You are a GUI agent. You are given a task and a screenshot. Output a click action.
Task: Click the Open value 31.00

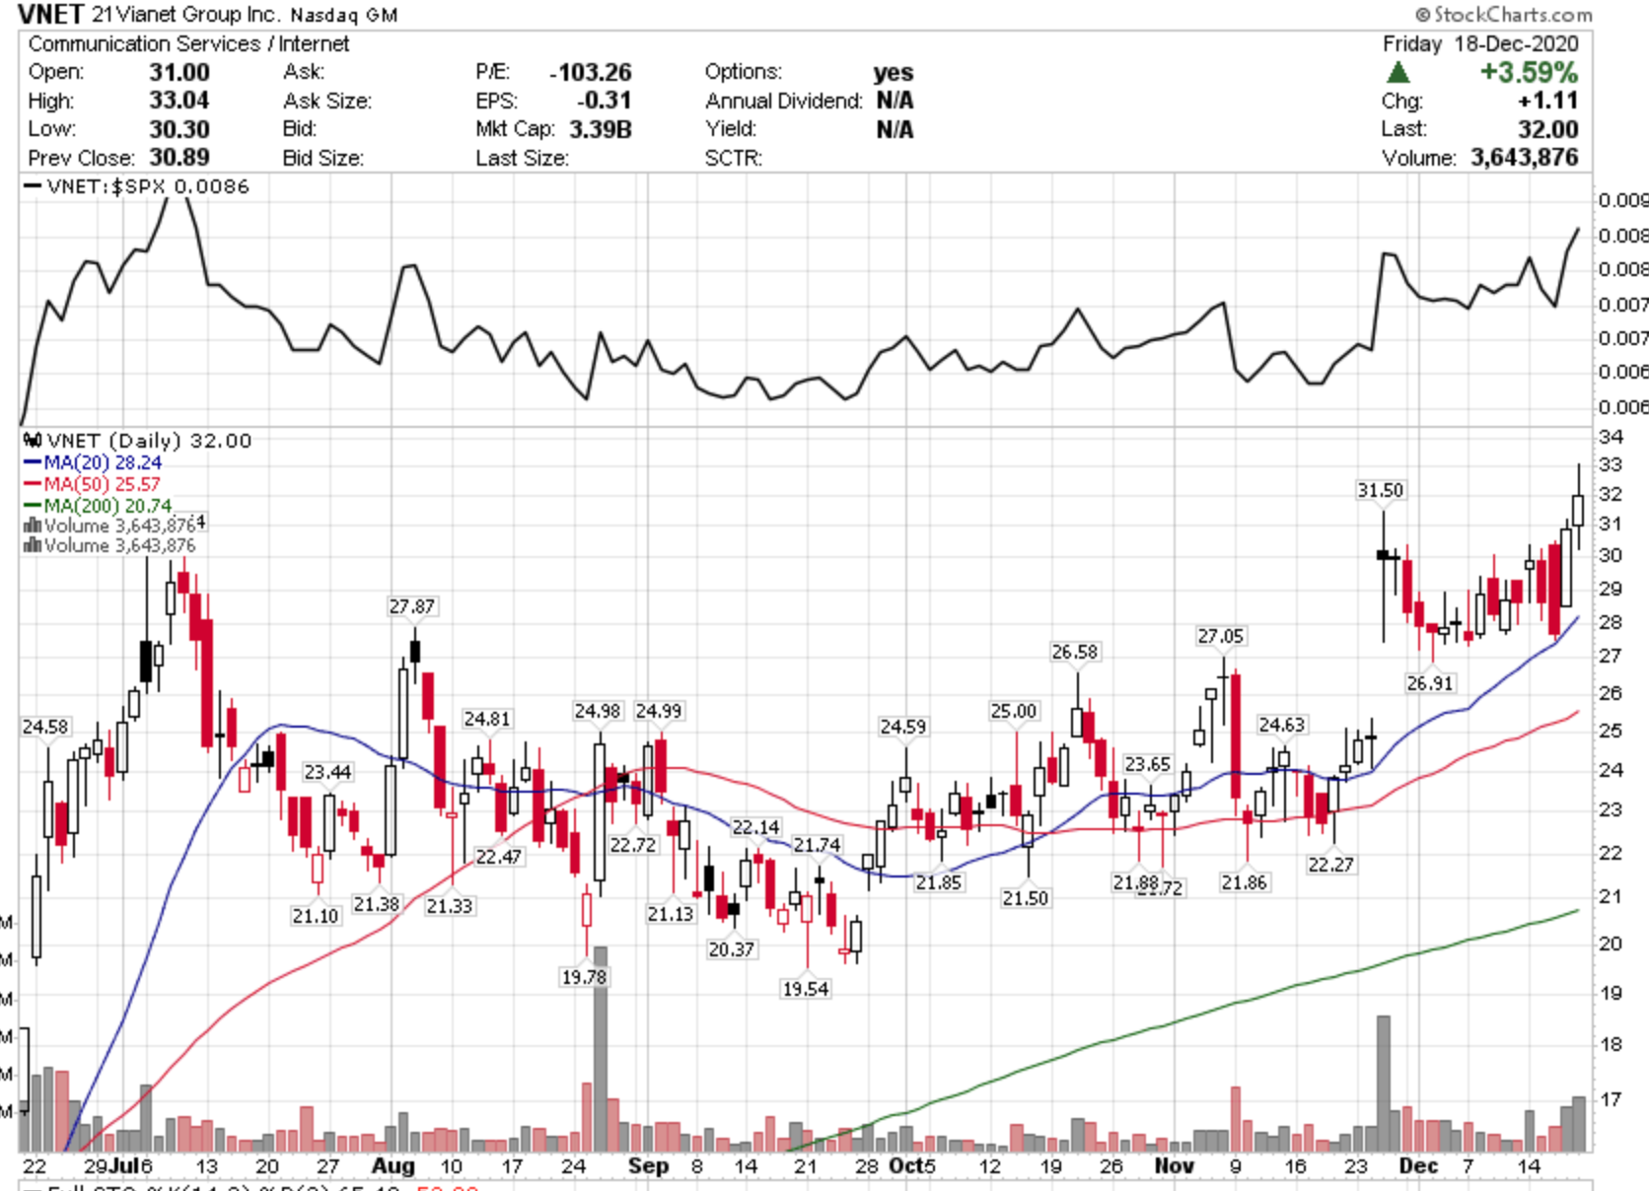(179, 72)
